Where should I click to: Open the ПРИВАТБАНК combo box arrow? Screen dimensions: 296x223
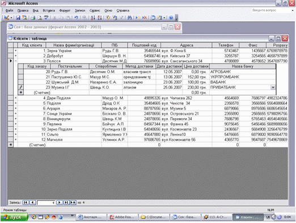(x=273, y=87)
